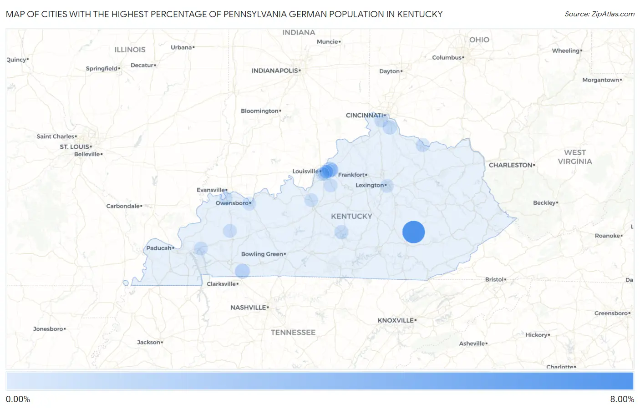Click the Bowling Green city label
This screenshot has width=640, height=409.
coord(263,254)
